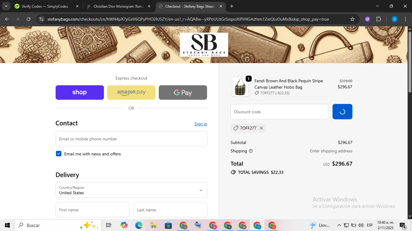Click the Discount code field
Viewport: 412px width, 231px height.
[x=279, y=112]
